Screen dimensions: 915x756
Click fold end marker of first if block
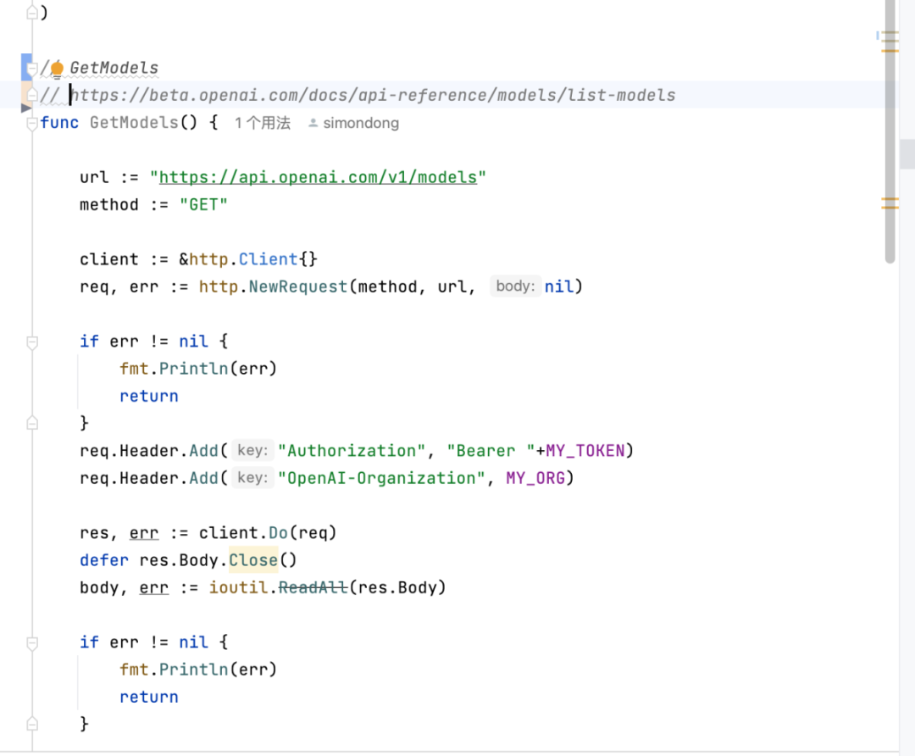point(32,423)
